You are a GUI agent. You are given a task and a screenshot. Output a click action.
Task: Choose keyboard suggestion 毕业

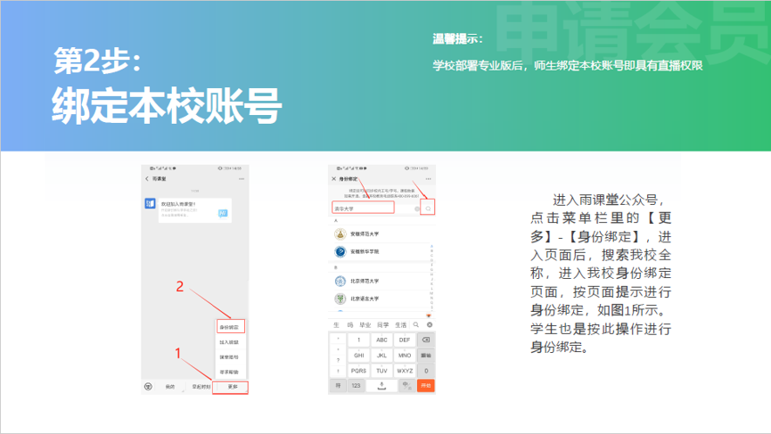pyautogui.click(x=365, y=325)
